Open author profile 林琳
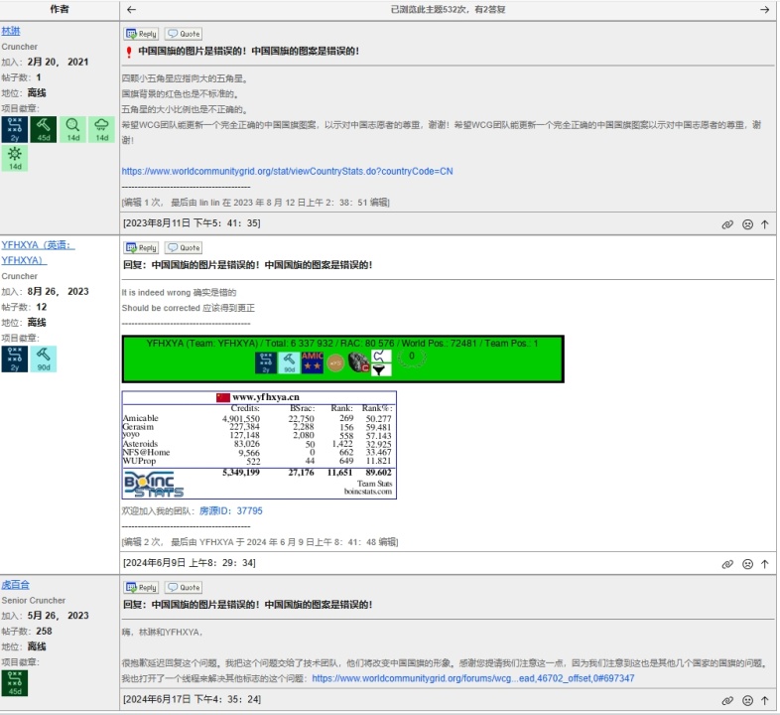This screenshot has width=780, height=715. [x=11, y=31]
